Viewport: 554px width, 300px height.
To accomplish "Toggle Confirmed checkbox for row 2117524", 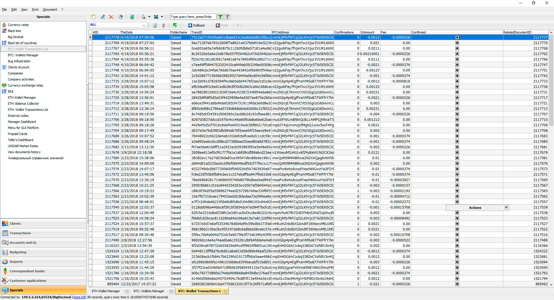I will (457, 224).
